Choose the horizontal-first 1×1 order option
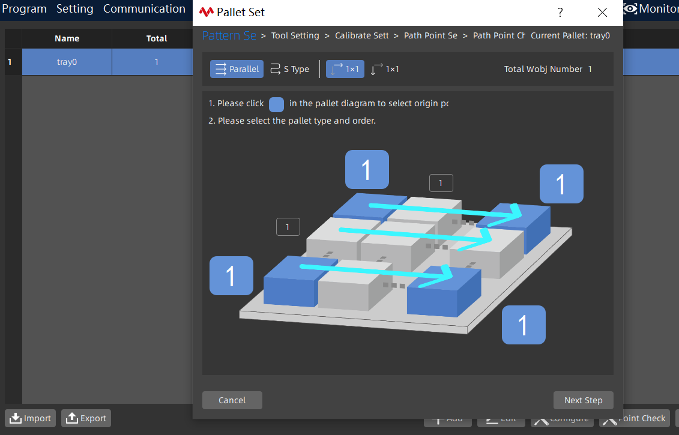679x435 pixels. coord(345,69)
